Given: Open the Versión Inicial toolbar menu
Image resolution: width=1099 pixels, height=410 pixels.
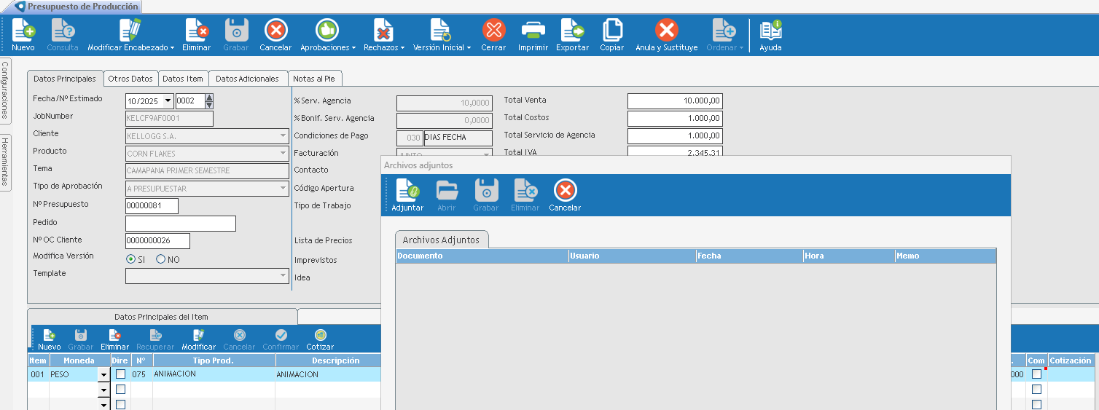Looking at the screenshot, I should 442,35.
